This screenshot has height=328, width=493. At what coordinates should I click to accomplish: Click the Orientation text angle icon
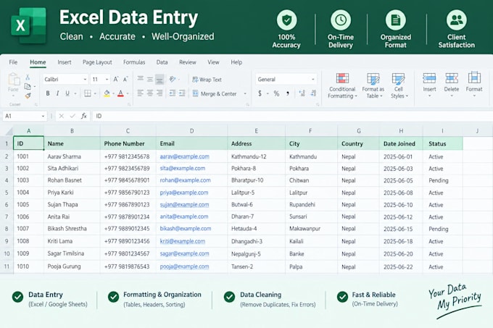pos(173,79)
